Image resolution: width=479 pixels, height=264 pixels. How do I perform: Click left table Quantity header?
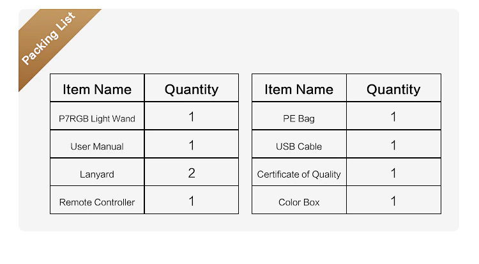[x=192, y=88]
